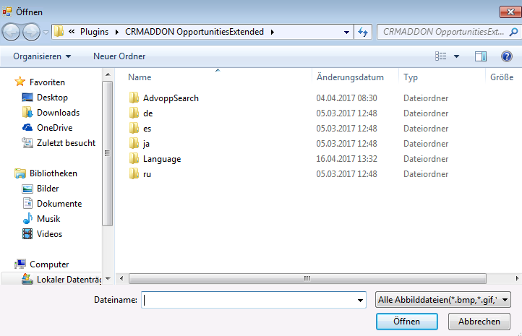Viewport: 522px width, 336px height.
Task: Focus the CRMADDON OpportunitiesExt search field
Action: (443, 32)
